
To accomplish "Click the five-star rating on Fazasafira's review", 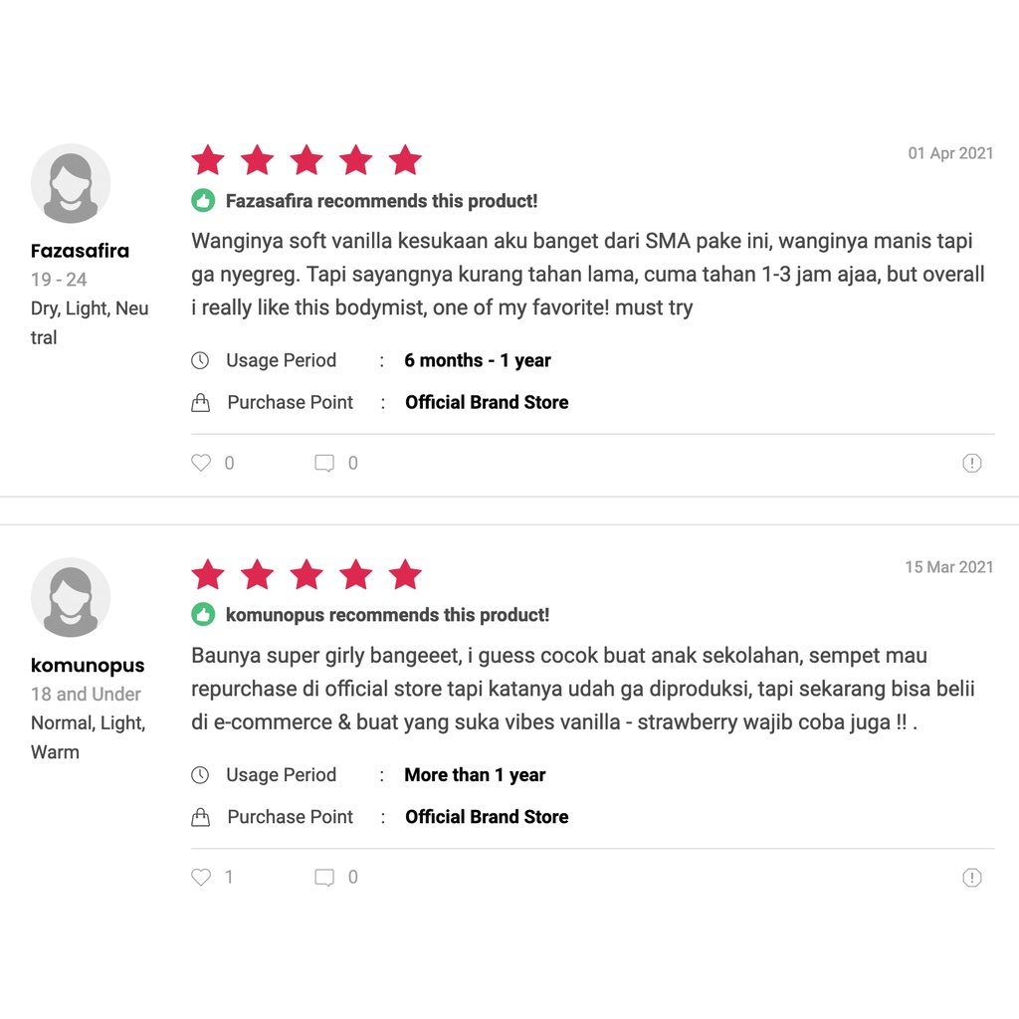I will pyautogui.click(x=306, y=160).
